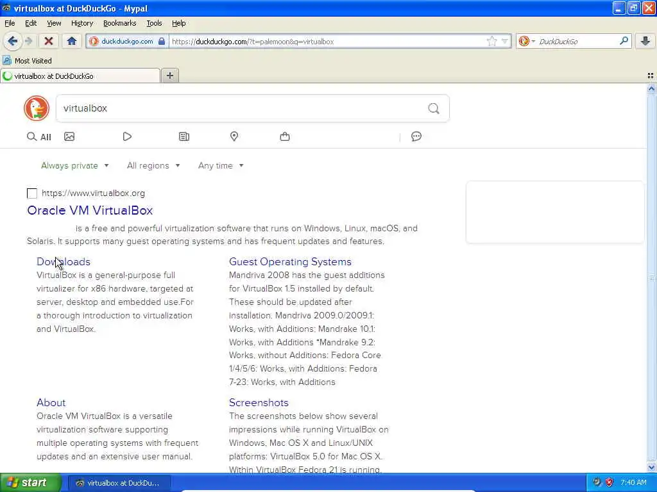Click the virtualbox.org favicon box
657x492 pixels.
(32, 193)
